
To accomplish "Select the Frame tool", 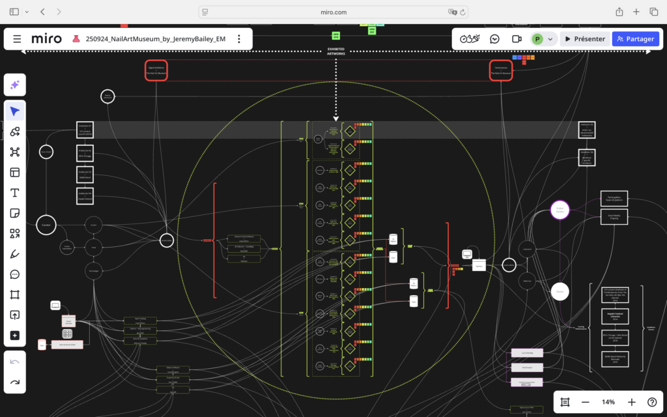I will (14, 295).
